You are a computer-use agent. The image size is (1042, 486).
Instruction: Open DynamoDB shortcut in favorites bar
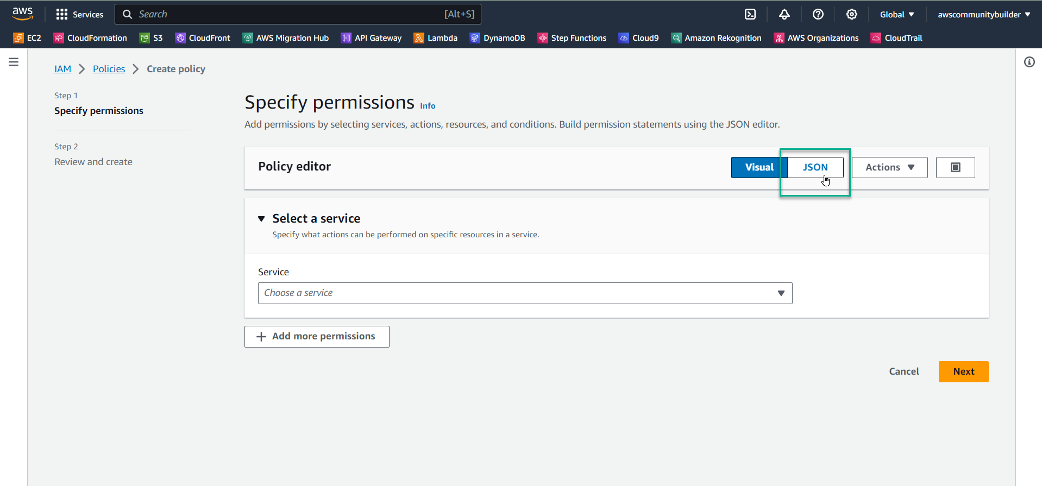point(498,38)
